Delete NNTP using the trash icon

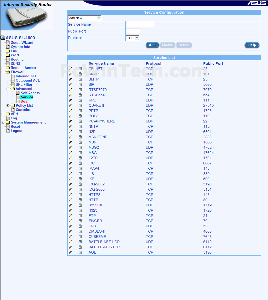coord(80,126)
